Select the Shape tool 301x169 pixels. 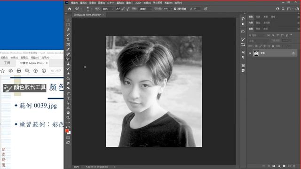pos(68,108)
